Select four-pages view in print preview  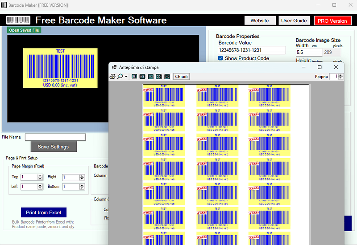point(159,77)
